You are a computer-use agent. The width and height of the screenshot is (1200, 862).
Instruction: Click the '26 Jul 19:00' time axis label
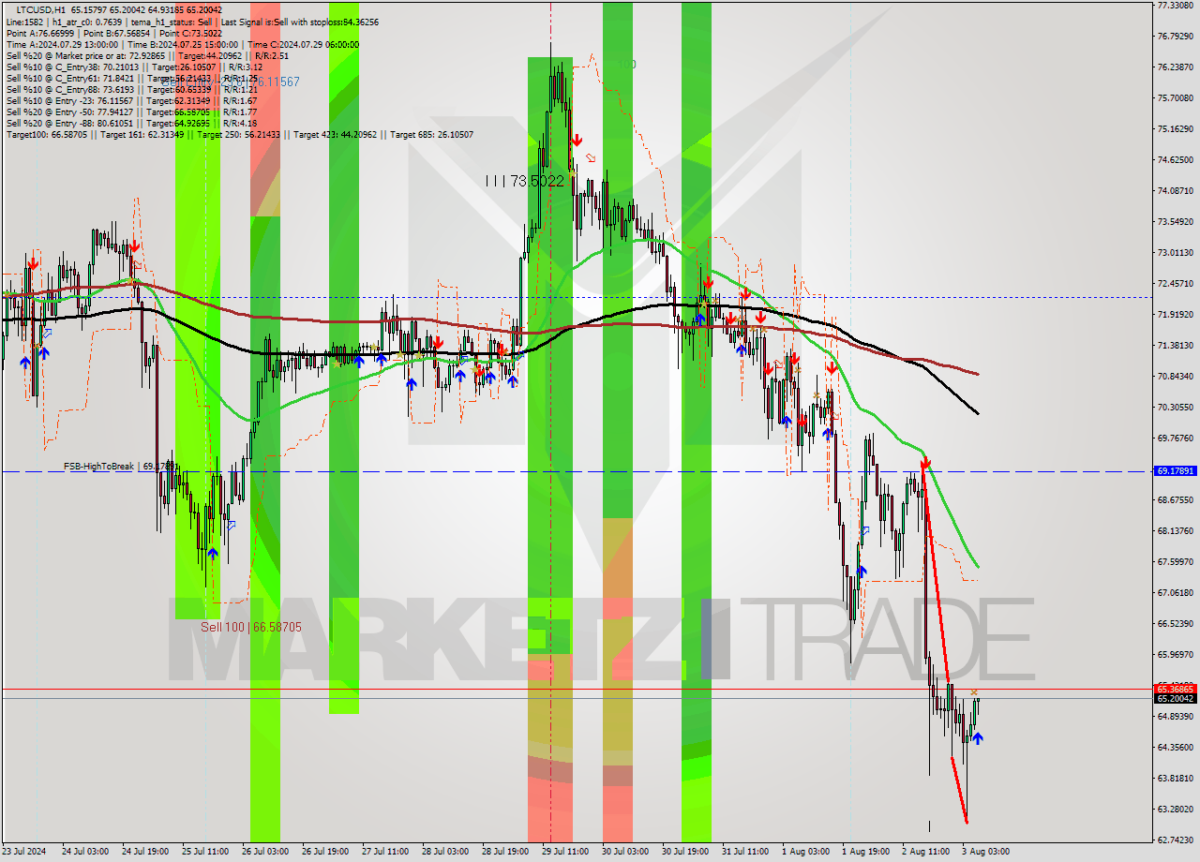click(324, 852)
